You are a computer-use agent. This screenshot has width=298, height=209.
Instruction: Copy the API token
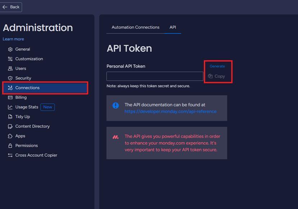(x=216, y=76)
